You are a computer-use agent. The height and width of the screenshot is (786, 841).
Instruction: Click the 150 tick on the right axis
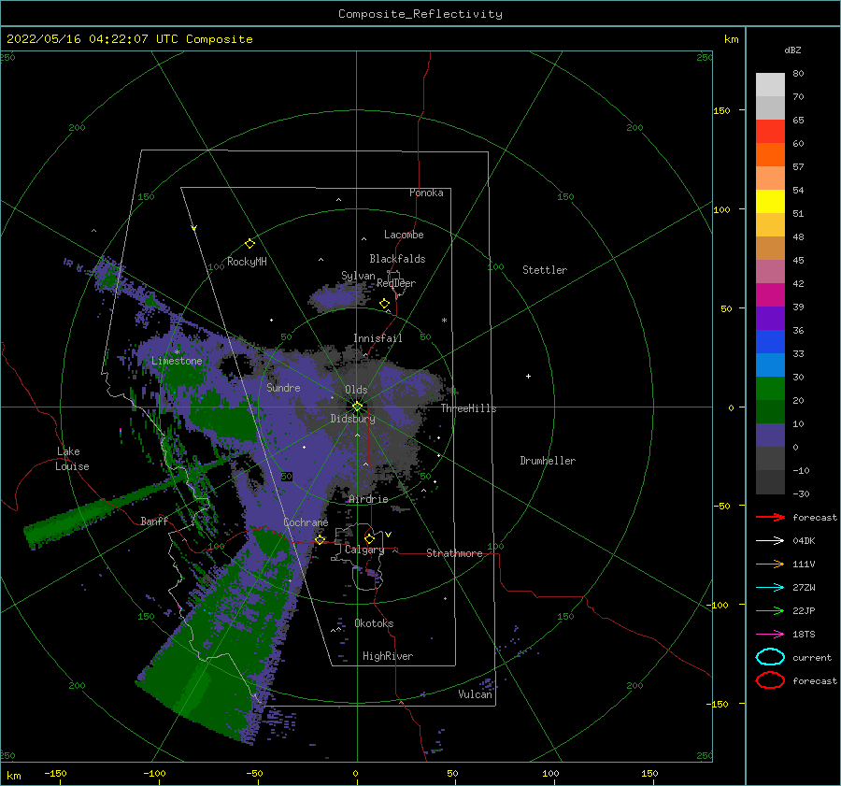[721, 110]
